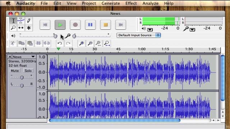Viewport: 230px width, 129px height.
Task: Click the horizontal scrollbar thumb
Action: click(x=115, y=120)
